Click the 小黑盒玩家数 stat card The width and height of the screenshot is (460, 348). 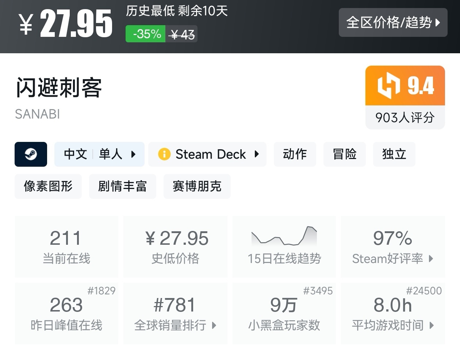[284, 313]
